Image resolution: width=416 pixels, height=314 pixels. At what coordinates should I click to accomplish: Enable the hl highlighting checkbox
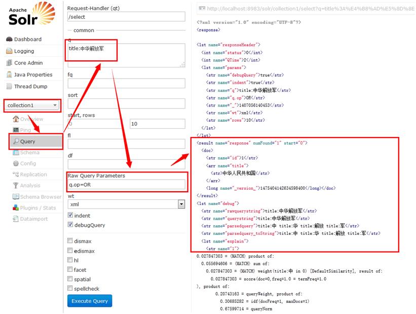(70, 260)
